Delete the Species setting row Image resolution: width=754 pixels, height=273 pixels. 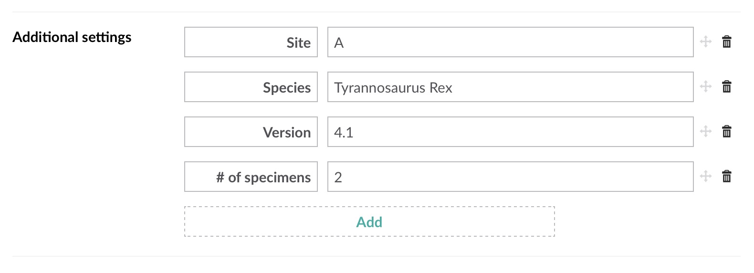(726, 87)
